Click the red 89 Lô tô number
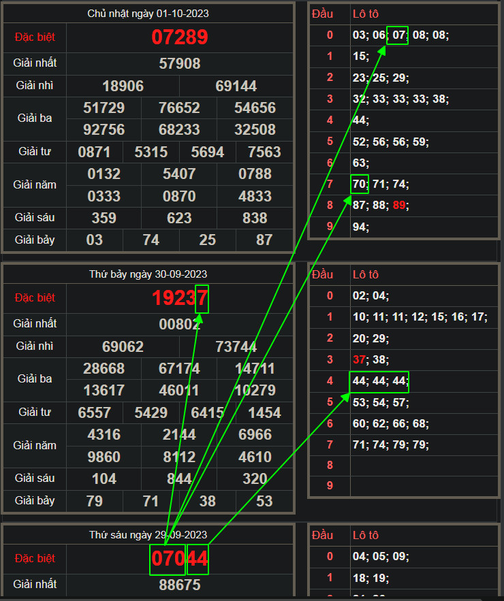Screen dimensions: 504x601 point(400,205)
